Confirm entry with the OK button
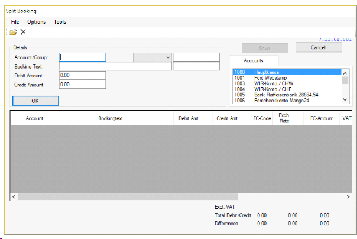357x239 pixels. [x=35, y=101]
